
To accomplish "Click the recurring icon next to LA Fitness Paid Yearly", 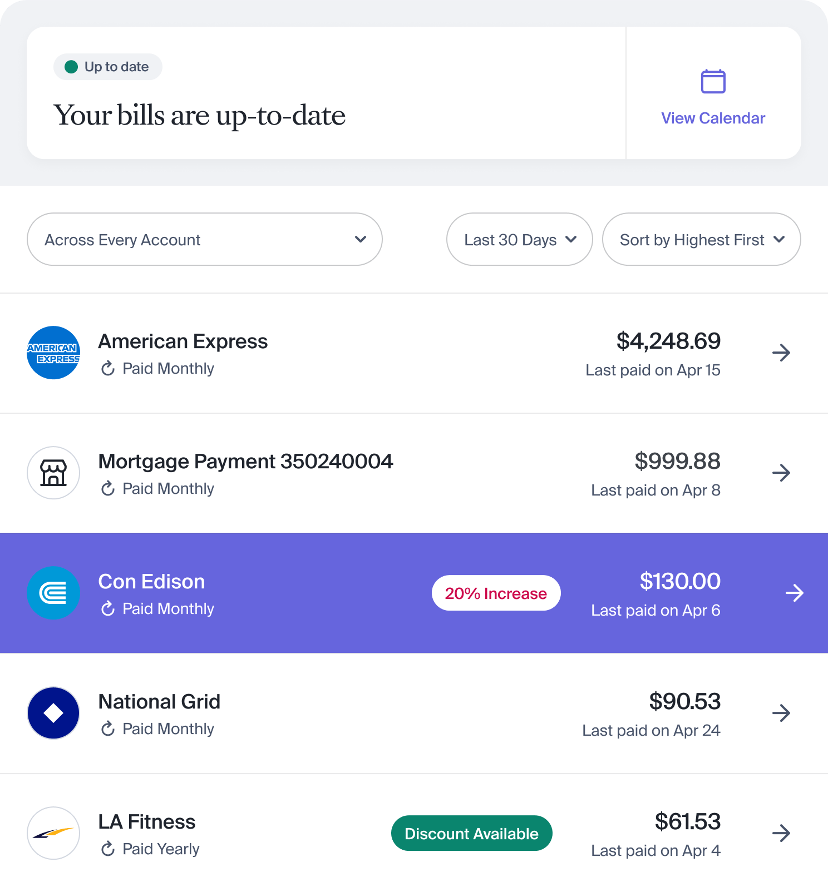I will (107, 849).
